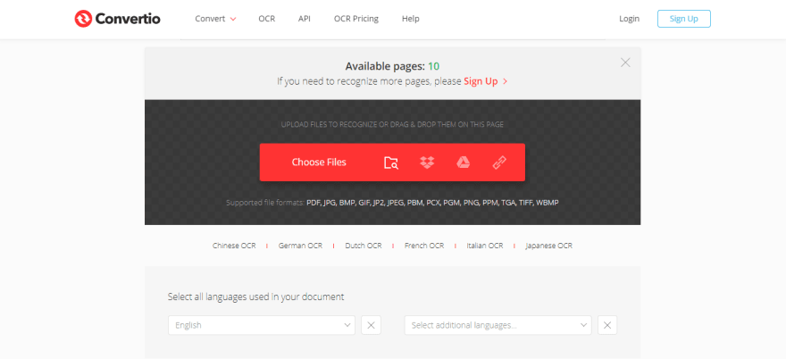786x359 pixels.
Task: Open French OCR link
Action: click(x=424, y=246)
